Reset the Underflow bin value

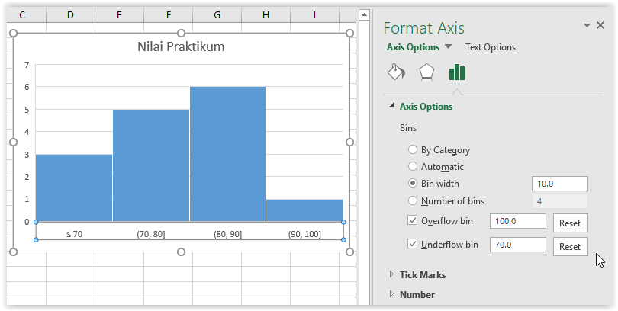(x=570, y=246)
